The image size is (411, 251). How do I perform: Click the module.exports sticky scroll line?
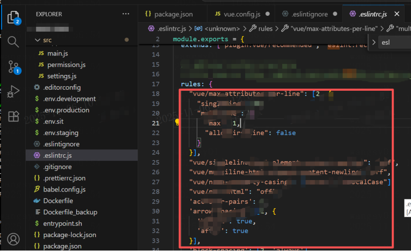[208, 39]
